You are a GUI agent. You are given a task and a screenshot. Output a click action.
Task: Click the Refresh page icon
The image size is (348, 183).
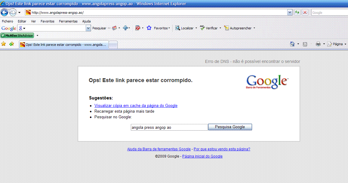point(297,12)
